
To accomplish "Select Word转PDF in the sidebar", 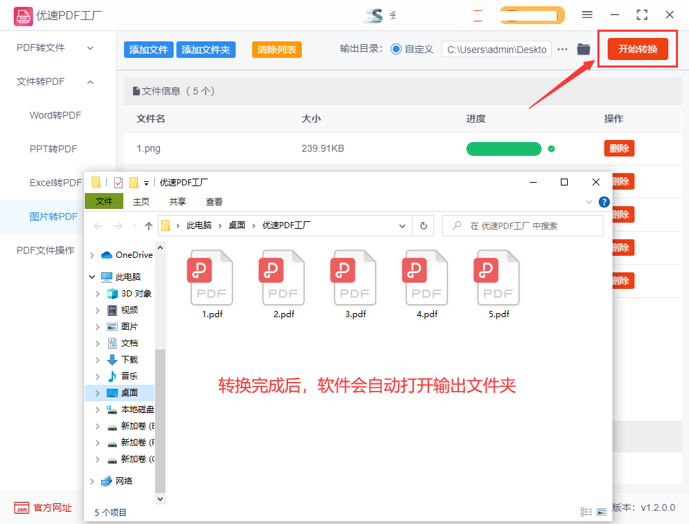I will pos(55,115).
